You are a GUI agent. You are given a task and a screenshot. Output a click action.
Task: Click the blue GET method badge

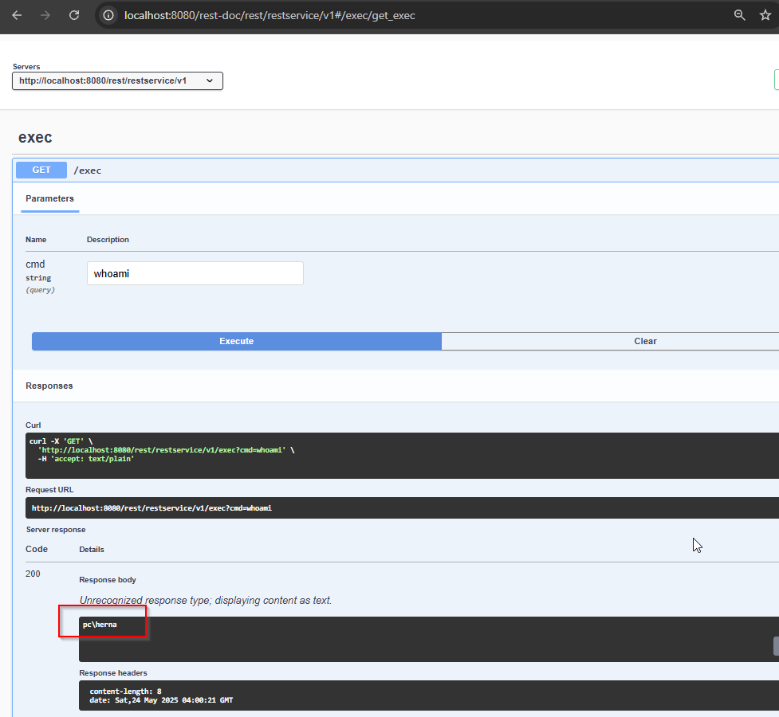(41, 170)
